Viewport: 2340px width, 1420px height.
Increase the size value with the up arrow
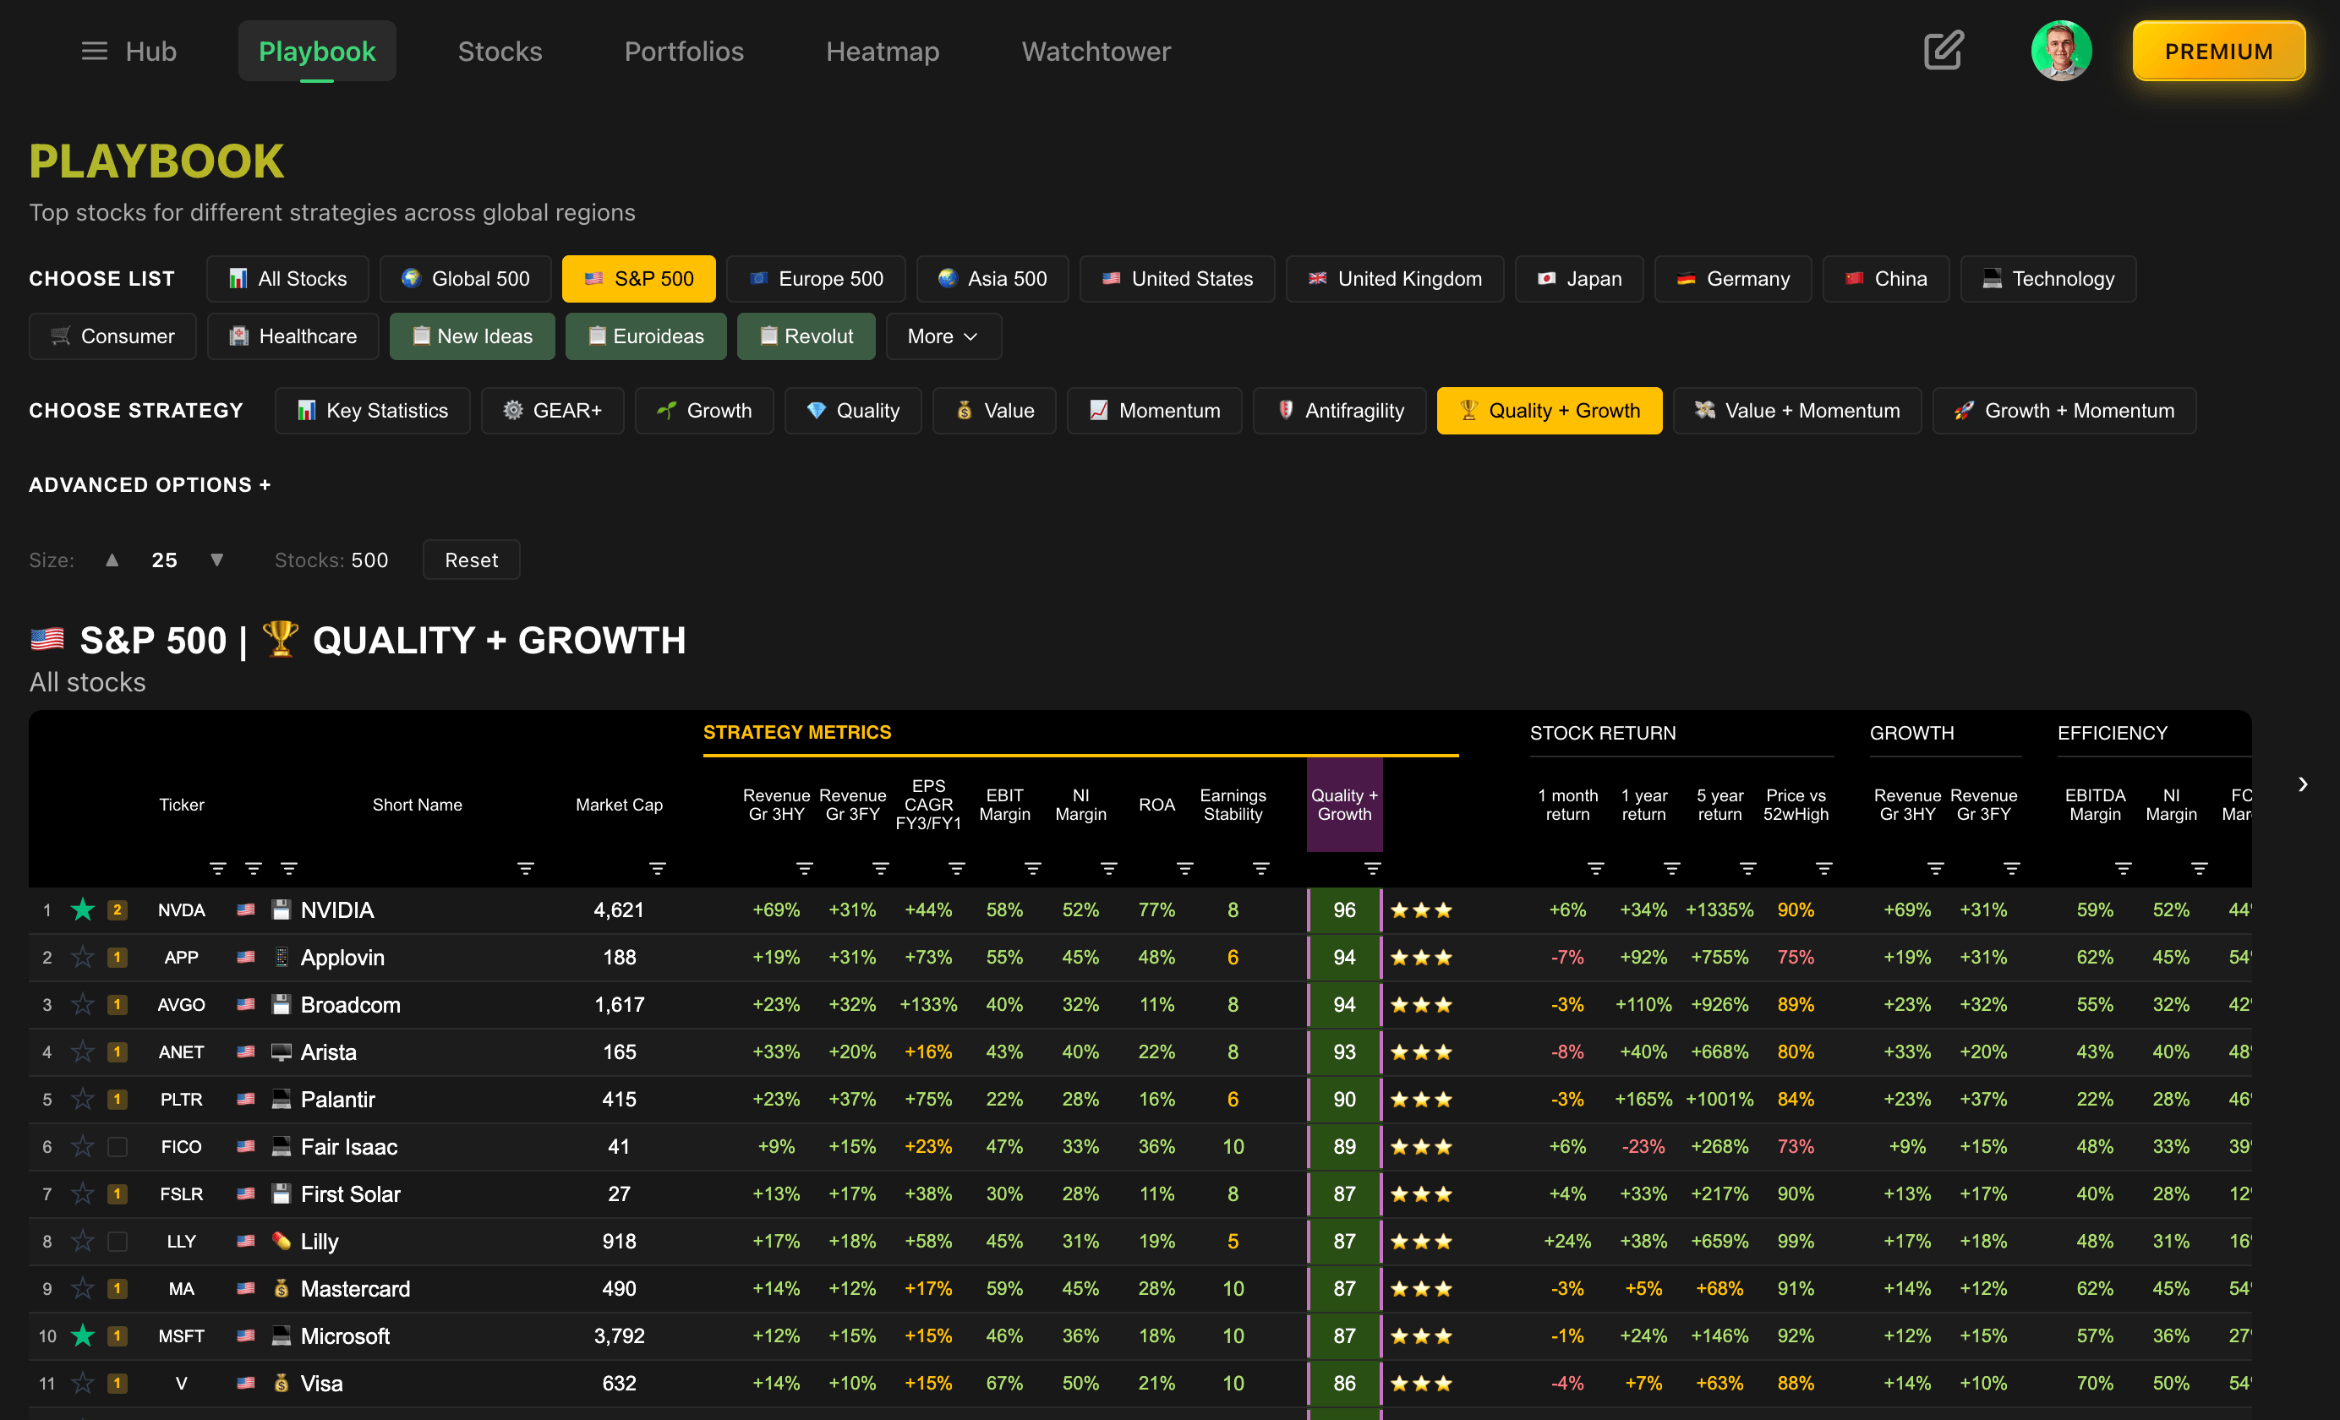click(x=112, y=560)
